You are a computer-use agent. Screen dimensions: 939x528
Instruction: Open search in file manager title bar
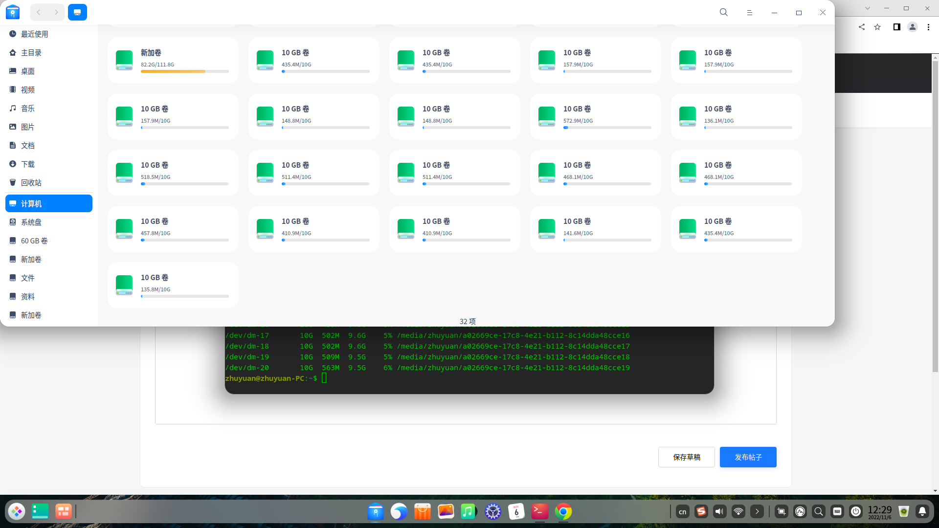724,12
